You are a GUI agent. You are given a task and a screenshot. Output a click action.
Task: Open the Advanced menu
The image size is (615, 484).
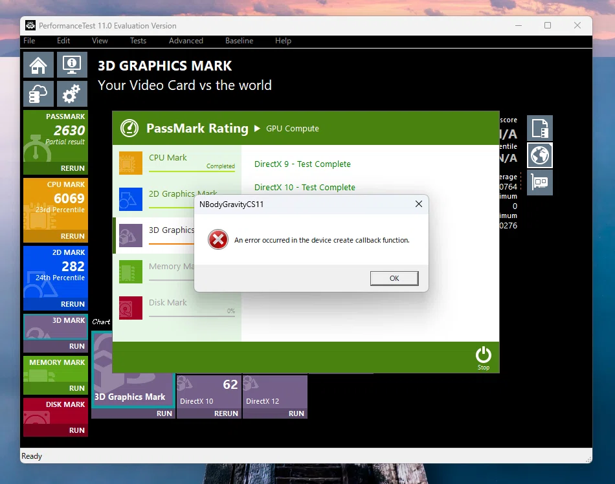click(x=186, y=41)
